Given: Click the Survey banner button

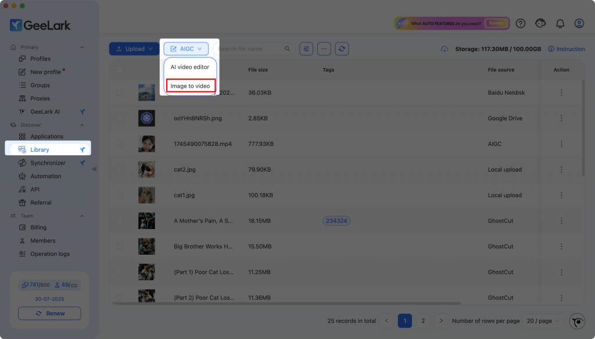Looking at the screenshot, I should 496,23.
